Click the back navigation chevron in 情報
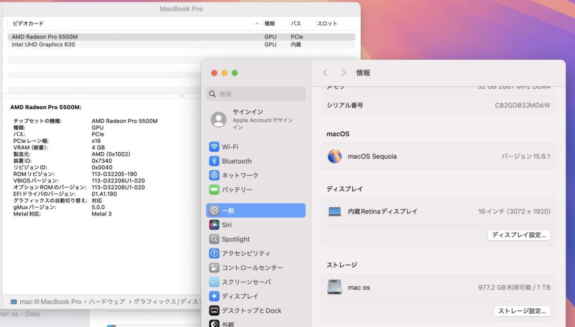The height and width of the screenshot is (327, 575). [x=325, y=73]
